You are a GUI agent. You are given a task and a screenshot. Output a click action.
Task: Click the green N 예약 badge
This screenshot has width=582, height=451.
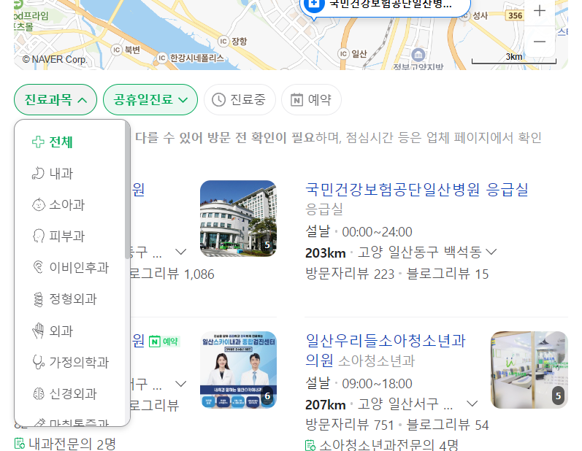click(x=164, y=342)
